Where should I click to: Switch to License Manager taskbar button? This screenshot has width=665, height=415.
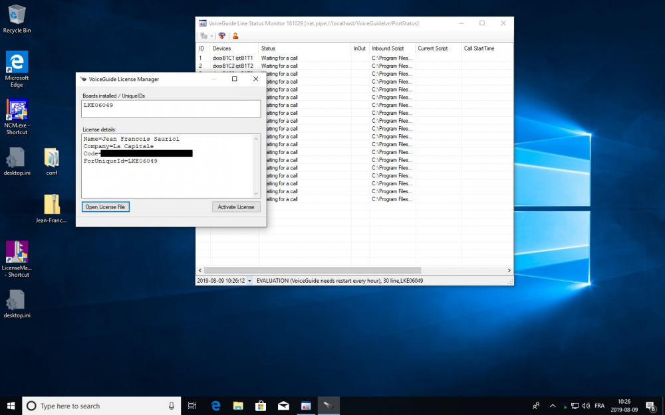coord(329,406)
